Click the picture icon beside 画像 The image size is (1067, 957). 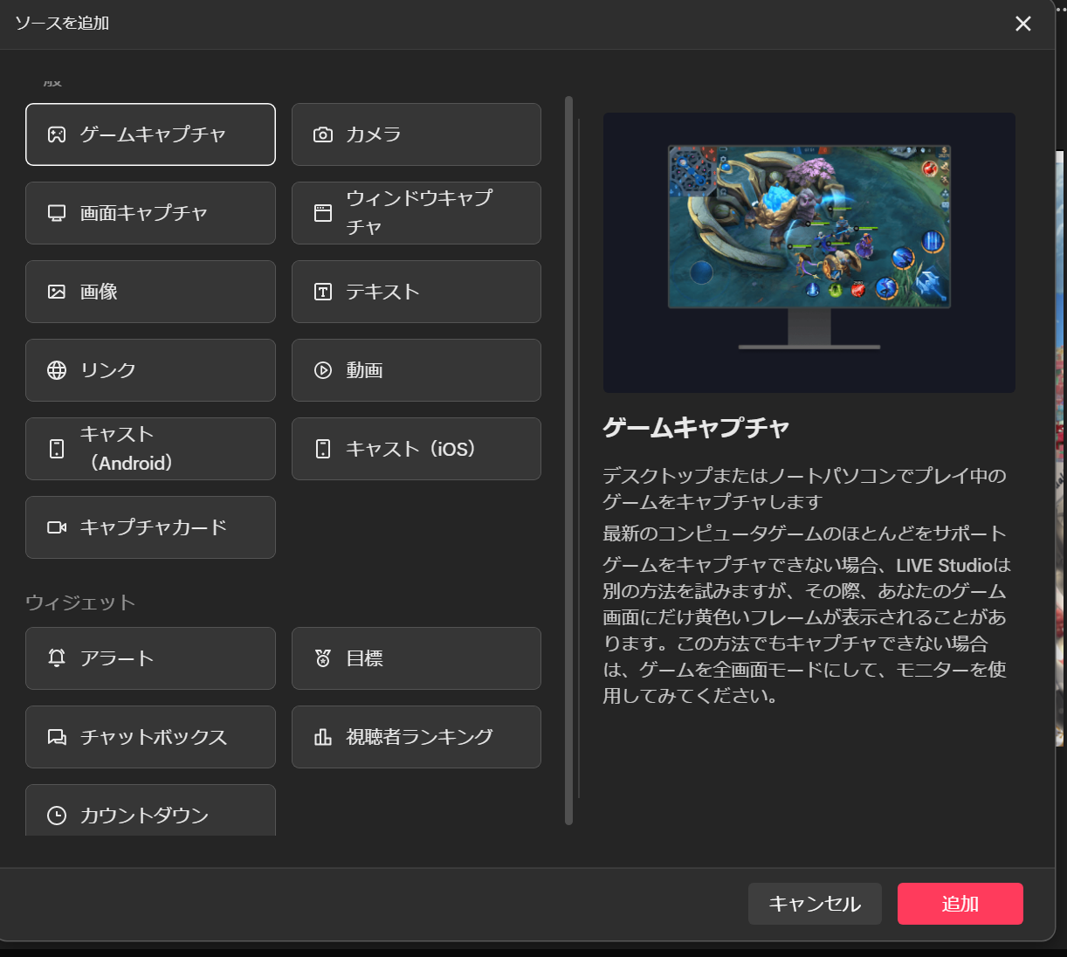tap(57, 292)
